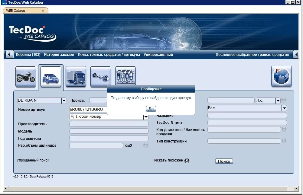Close the WEB Catalog tab
This screenshot has height=195, width=303.
tap(43, 11)
